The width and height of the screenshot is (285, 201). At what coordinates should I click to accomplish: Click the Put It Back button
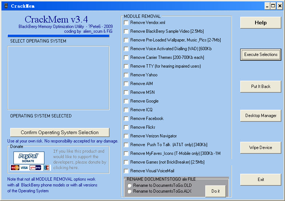click(x=261, y=87)
